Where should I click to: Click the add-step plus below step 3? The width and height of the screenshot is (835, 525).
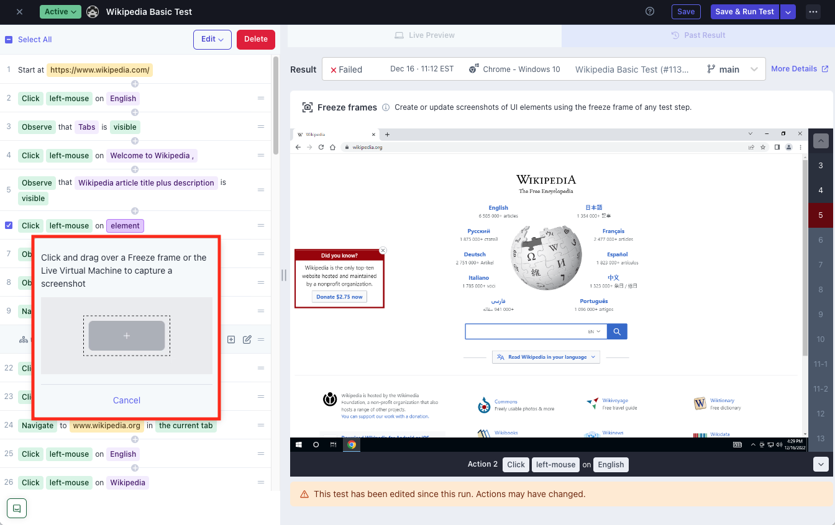135,141
